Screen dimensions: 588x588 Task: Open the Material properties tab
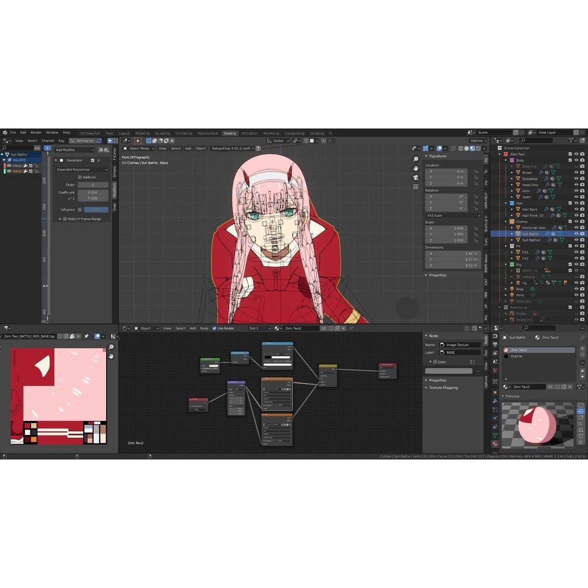point(495,444)
